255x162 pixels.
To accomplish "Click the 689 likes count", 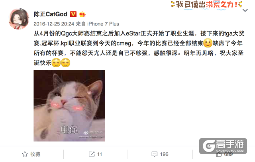I will pyautogui.click(x=228, y=154).
